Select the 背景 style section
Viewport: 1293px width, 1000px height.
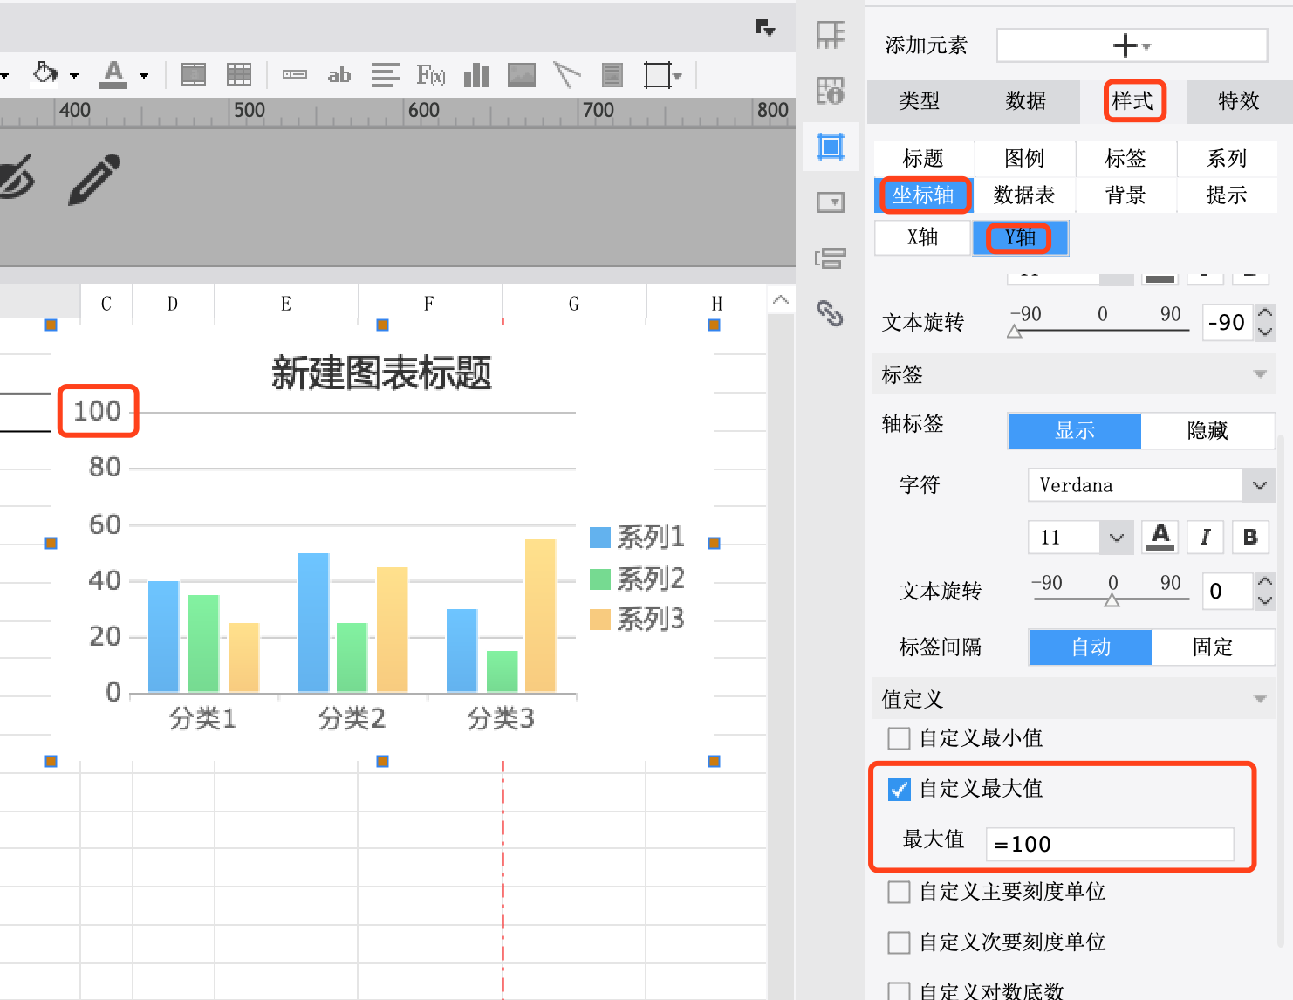(x=1125, y=195)
